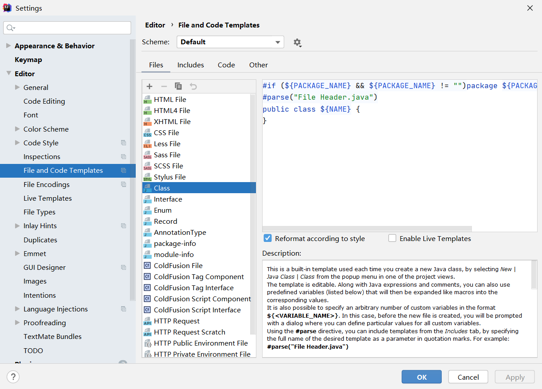Click the Apply button
542x389 pixels.
515,377
